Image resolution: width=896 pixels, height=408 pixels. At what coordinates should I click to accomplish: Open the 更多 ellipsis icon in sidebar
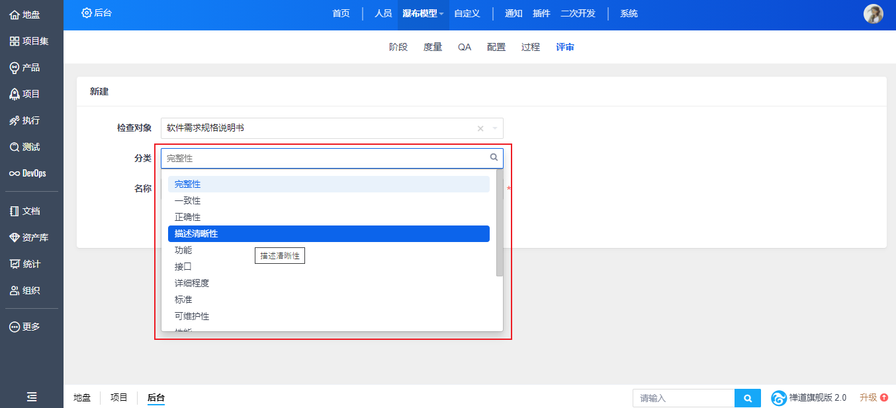pos(15,327)
